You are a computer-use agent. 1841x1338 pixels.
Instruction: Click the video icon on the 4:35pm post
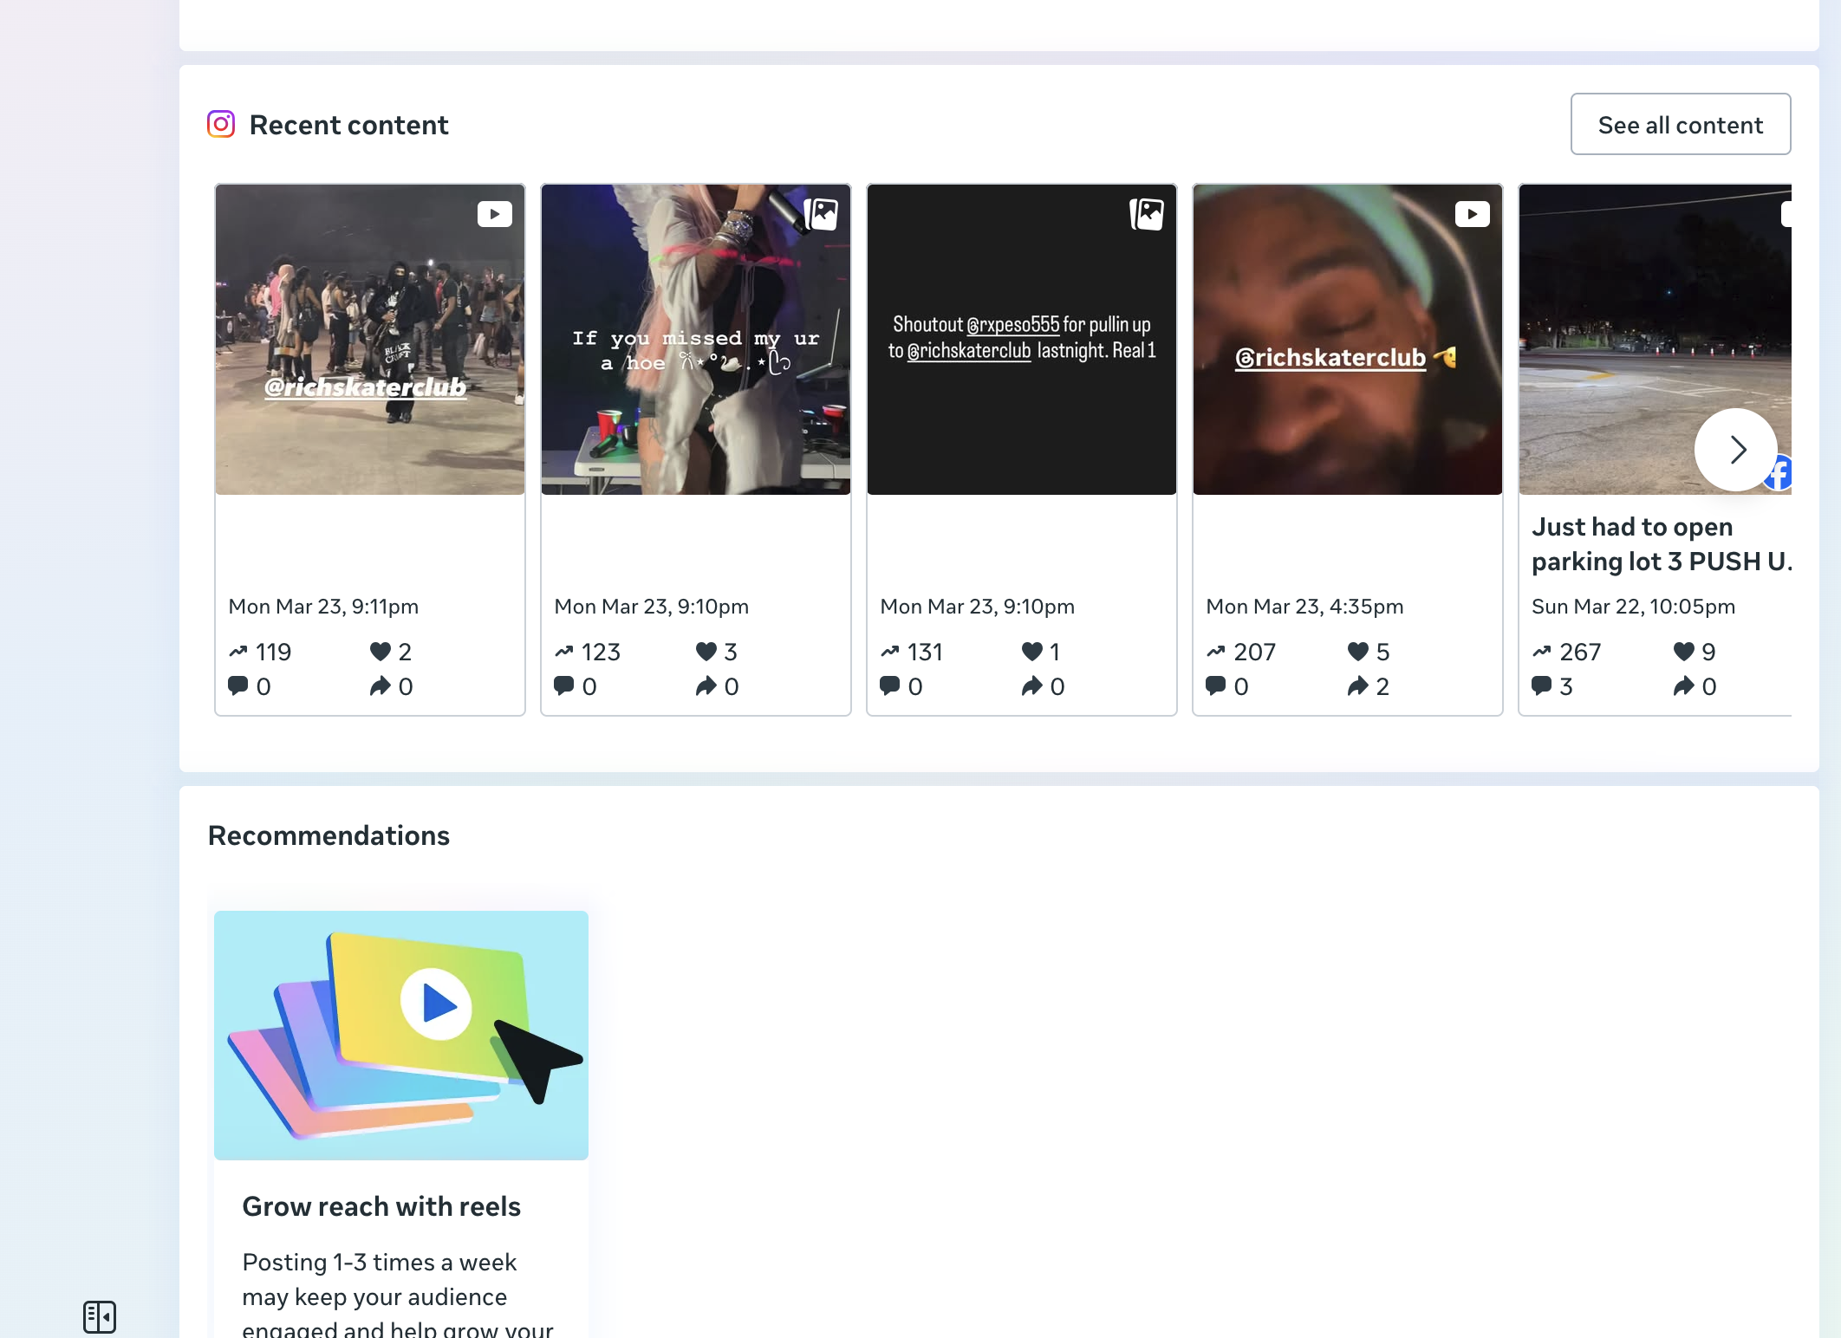pyautogui.click(x=1473, y=214)
